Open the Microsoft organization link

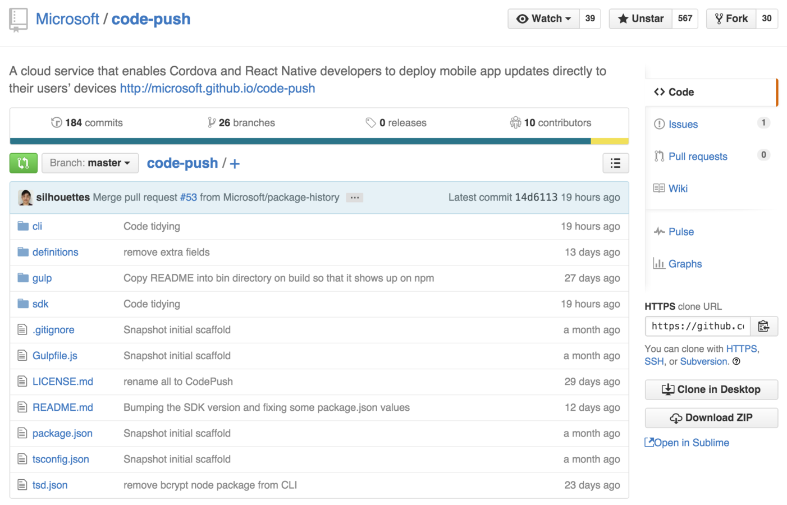pos(67,19)
